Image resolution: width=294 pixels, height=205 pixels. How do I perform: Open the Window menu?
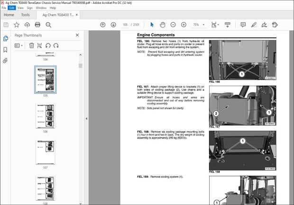click(41, 8)
